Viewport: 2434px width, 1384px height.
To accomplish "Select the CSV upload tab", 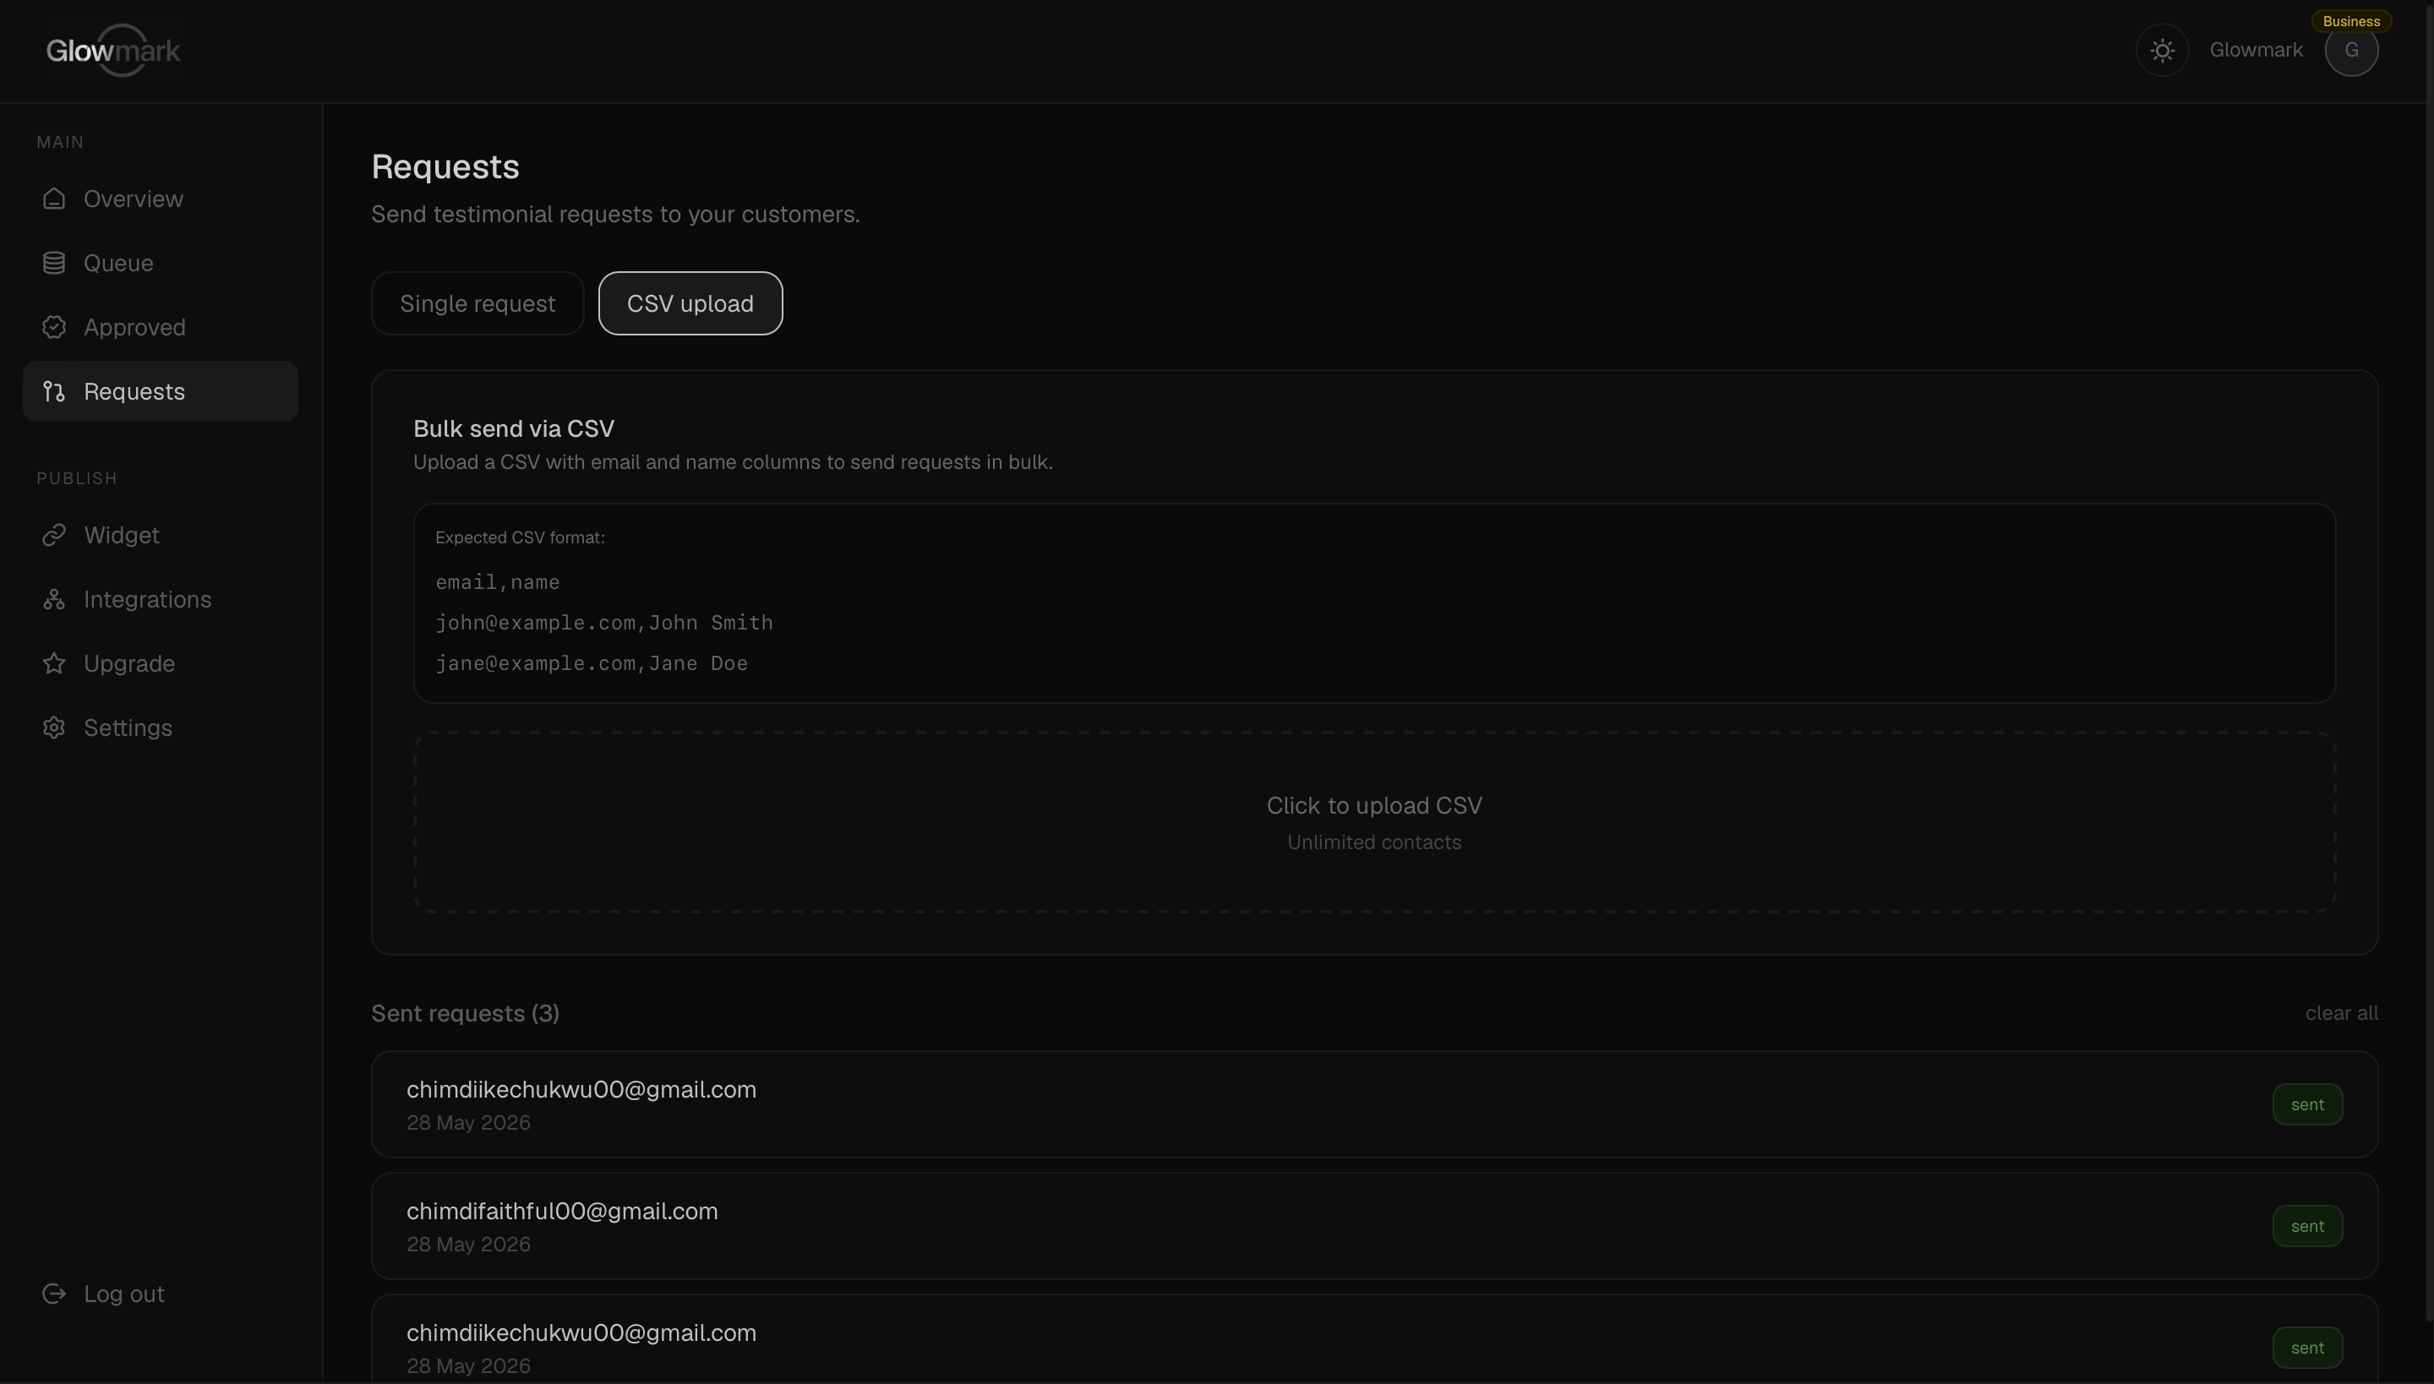I will tap(690, 304).
